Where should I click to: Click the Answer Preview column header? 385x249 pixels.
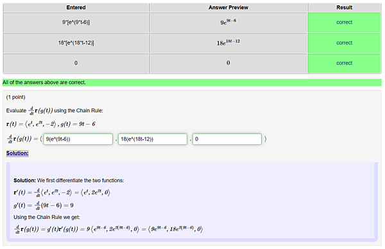coord(228,8)
